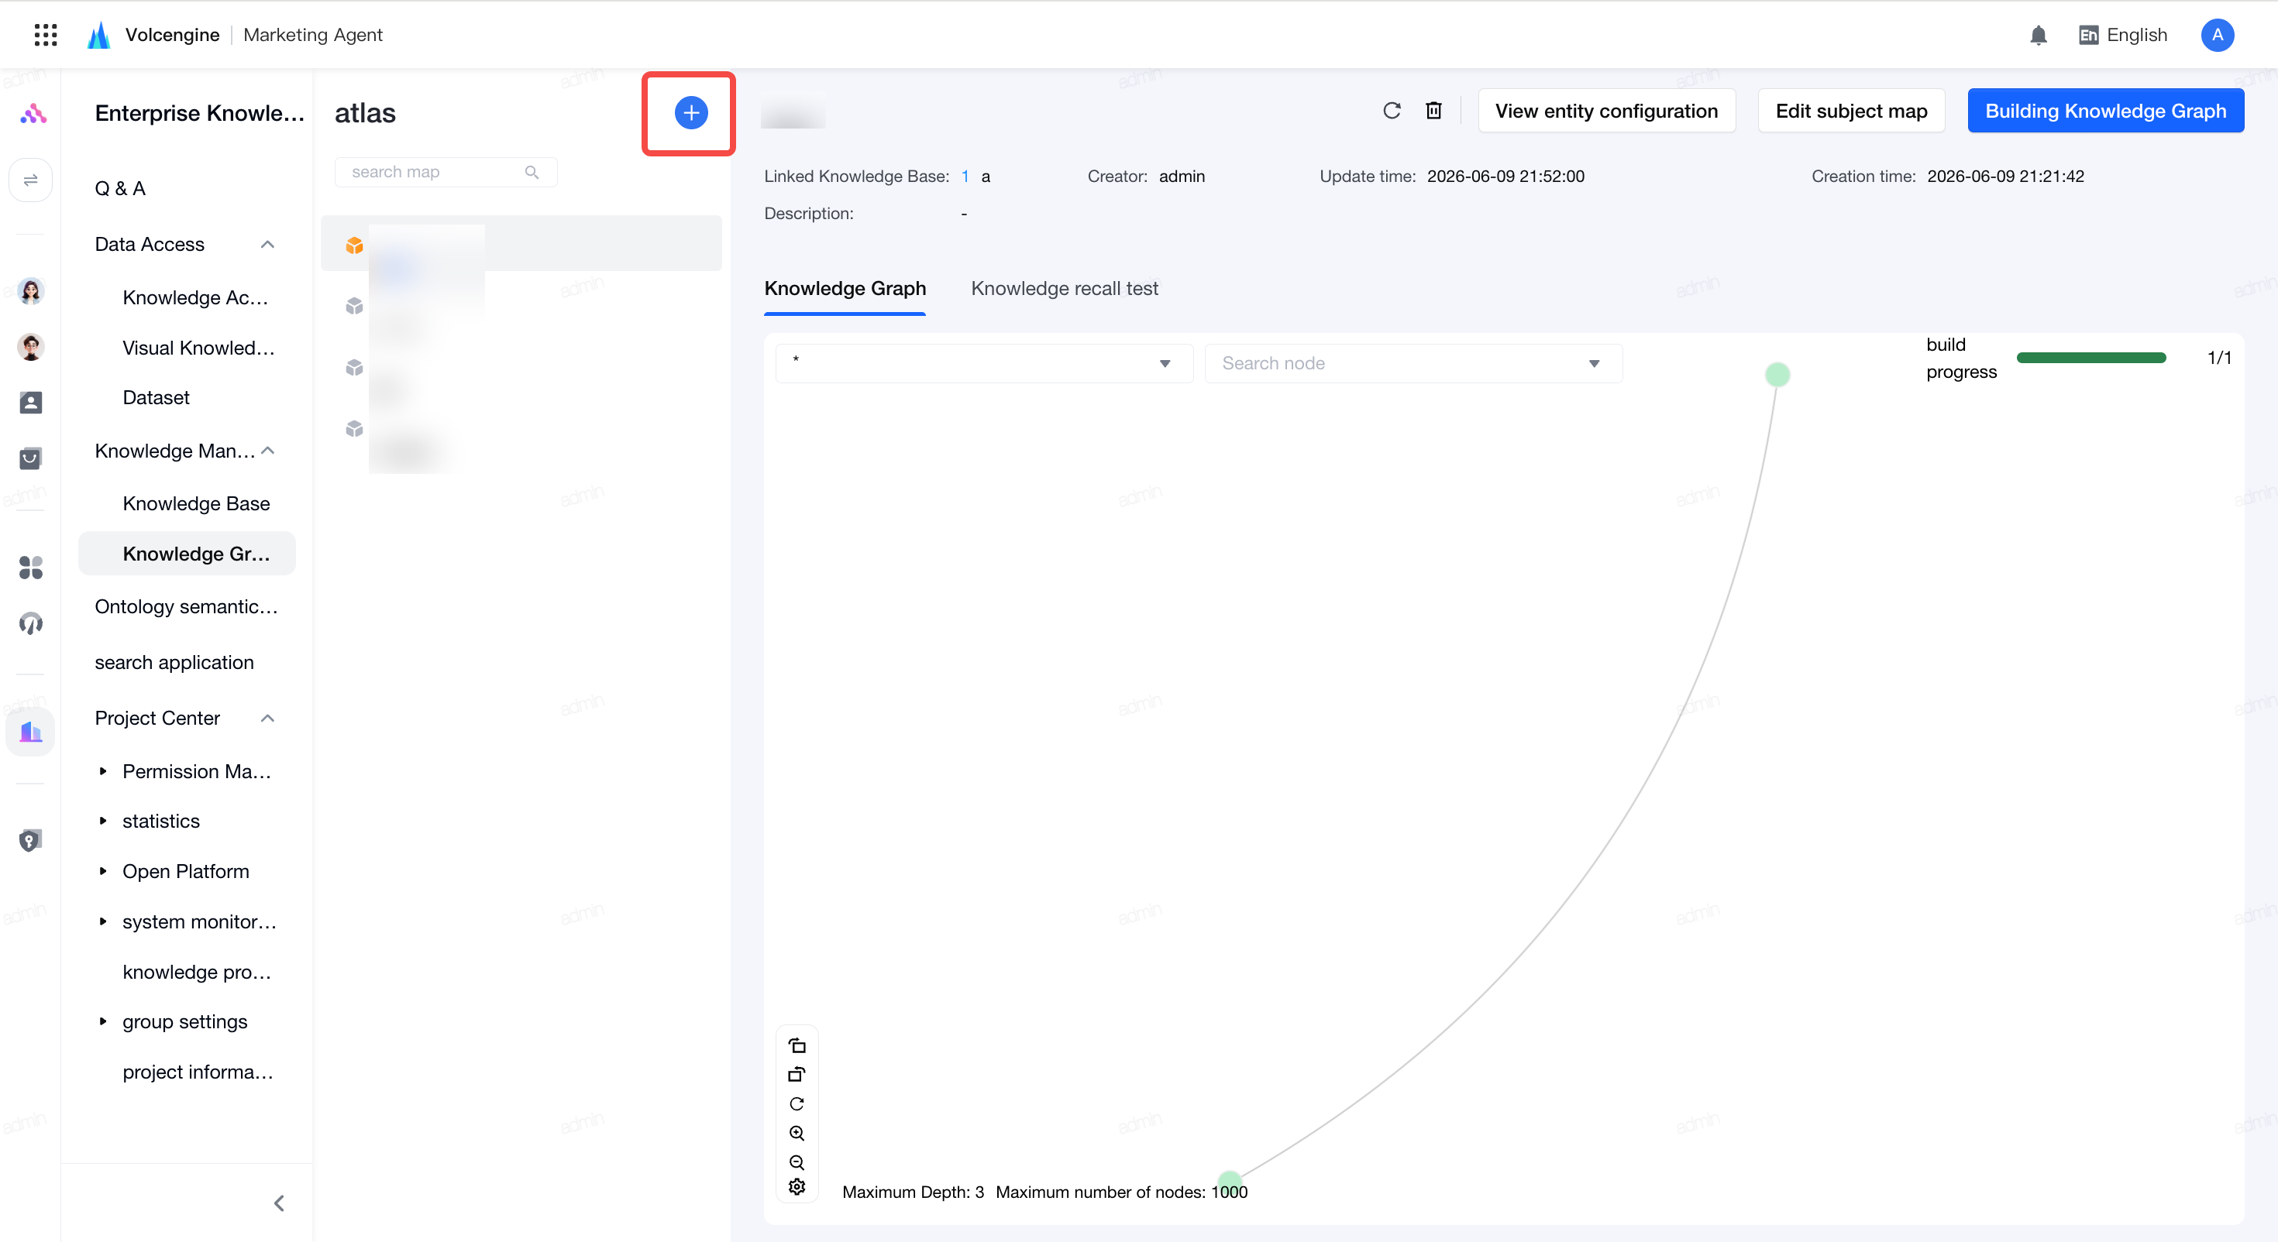The width and height of the screenshot is (2278, 1242).
Task: Open graph settings gear icon
Action: (x=796, y=1187)
